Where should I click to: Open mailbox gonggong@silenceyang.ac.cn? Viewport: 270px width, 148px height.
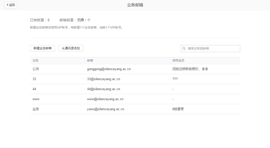click(x=108, y=69)
